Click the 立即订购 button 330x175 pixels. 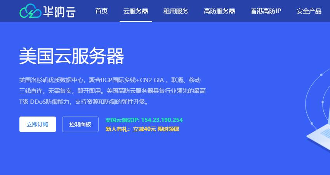point(38,124)
